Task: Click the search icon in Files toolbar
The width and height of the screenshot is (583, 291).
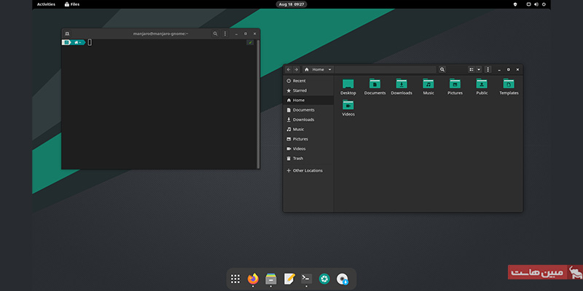Action: point(442,69)
